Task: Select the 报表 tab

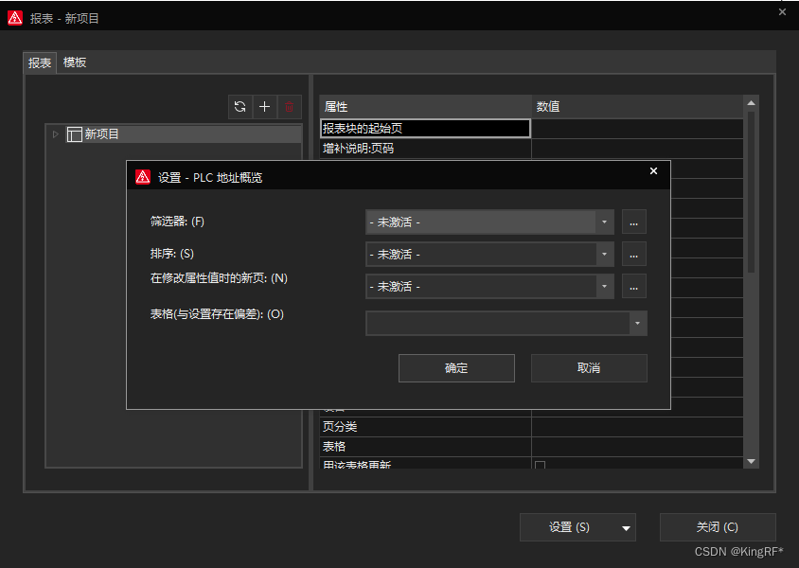Action: [40, 62]
